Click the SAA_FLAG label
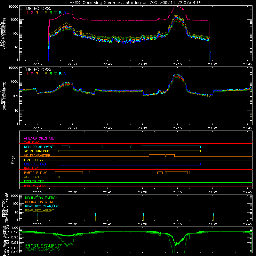 [31, 168]
